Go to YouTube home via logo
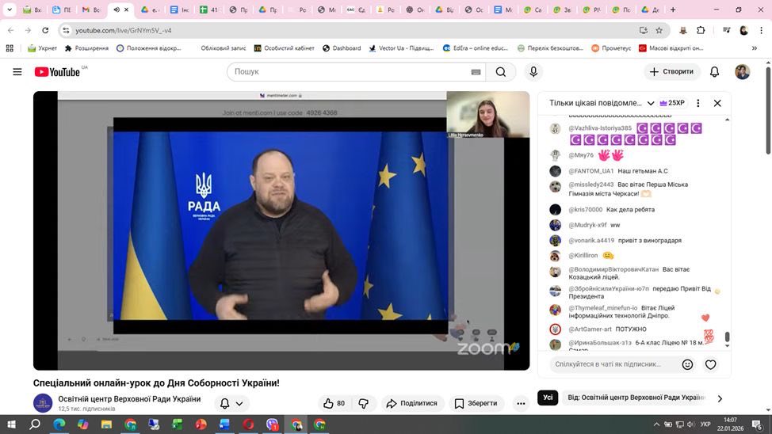Screen dimensions: 772x434 (57, 72)
